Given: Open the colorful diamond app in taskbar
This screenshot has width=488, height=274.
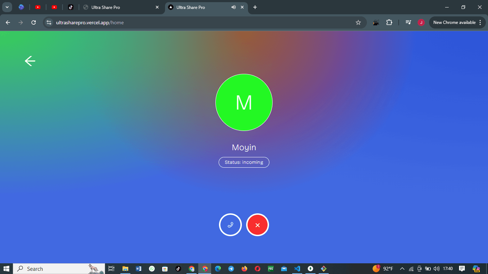Looking at the screenshot, I should 324,269.
